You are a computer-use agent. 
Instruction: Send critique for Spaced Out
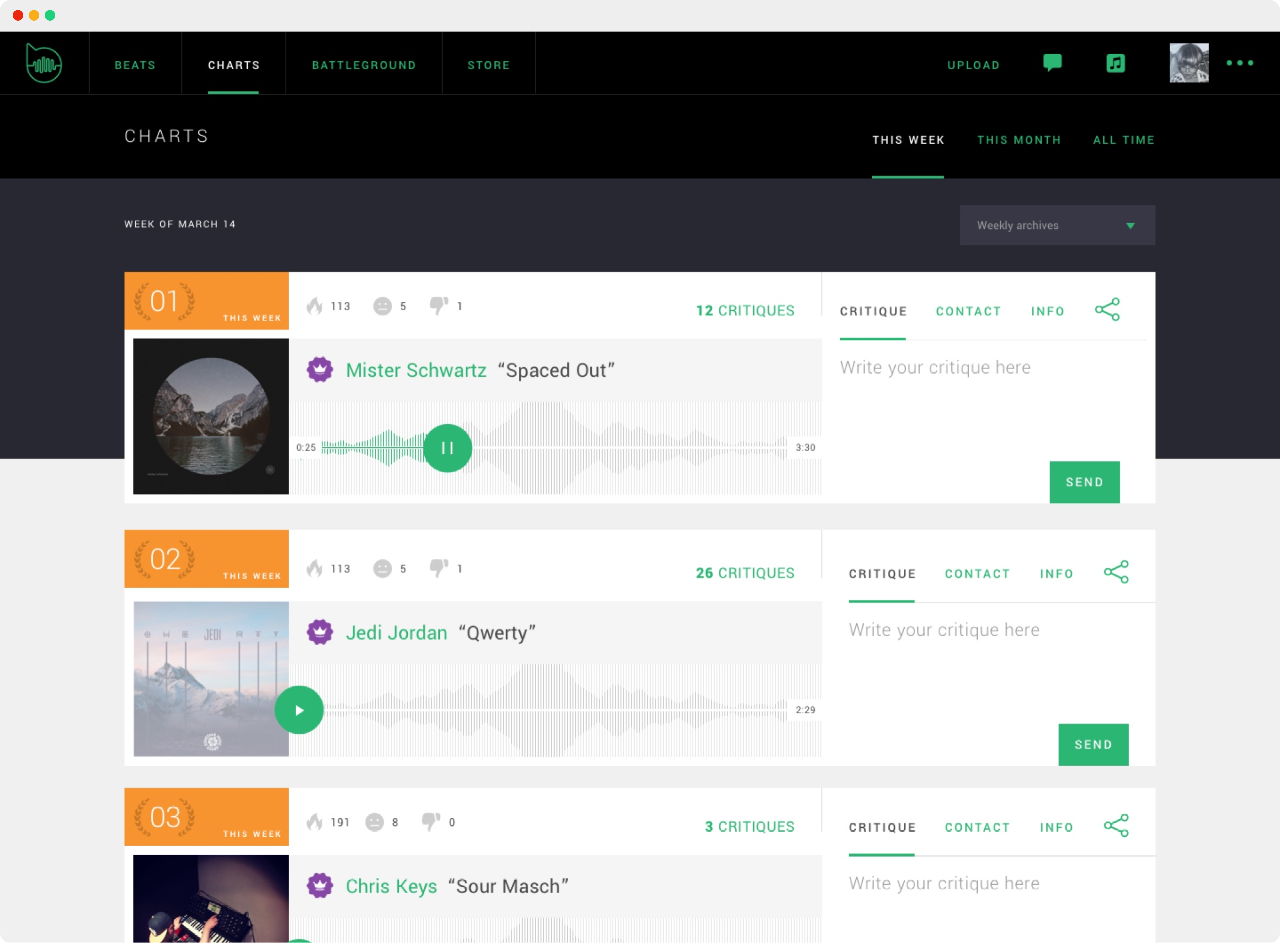(x=1085, y=482)
